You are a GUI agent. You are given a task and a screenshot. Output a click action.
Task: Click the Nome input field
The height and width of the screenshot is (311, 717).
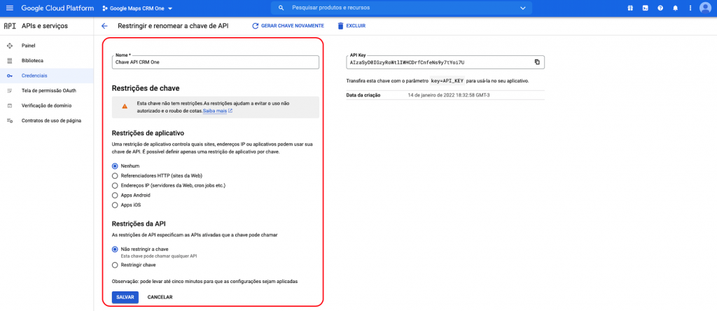coord(215,62)
